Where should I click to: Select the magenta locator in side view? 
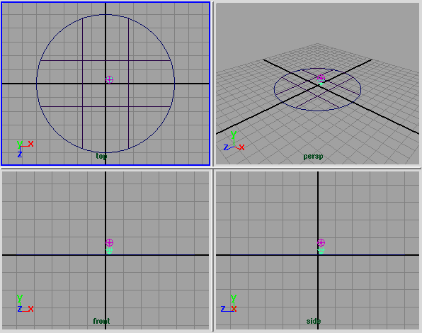[x=321, y=242]
